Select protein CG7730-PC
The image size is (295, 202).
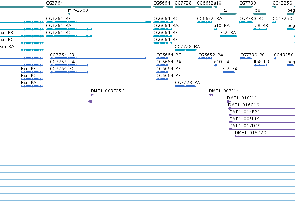(246, 58)
